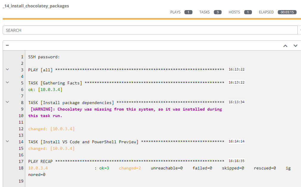The height and width of the screenshot is (187, 301).
Task: Collapse the PLAY [all] section
Action: coord(7,69)
